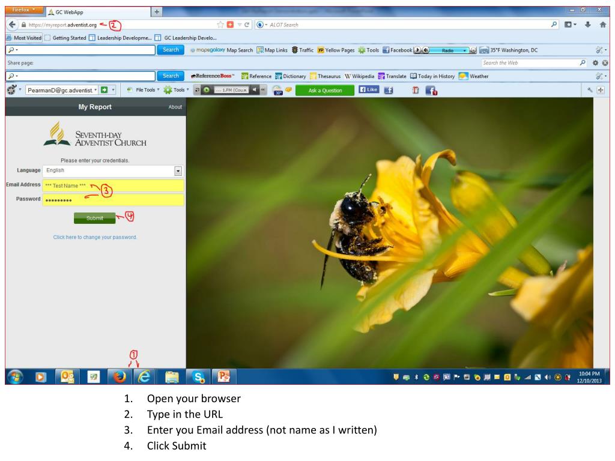Open Facebook shortcut in MapsGalaxy toolbar
This screenshot has width=615, height=461.
(398, 50)
